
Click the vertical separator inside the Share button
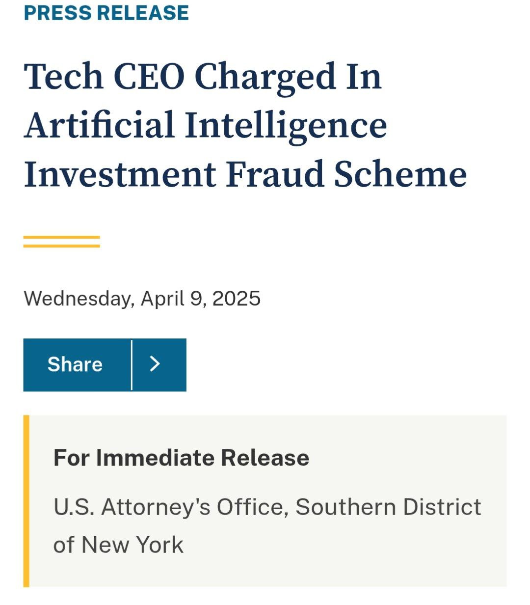[x=132, y=365]
